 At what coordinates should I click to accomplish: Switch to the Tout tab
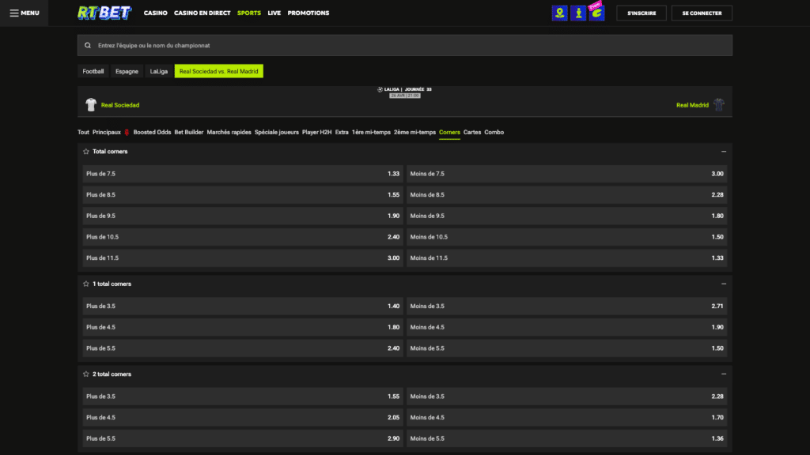tap(83, 133)
